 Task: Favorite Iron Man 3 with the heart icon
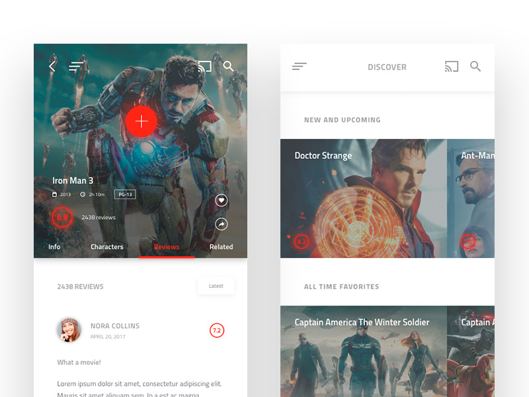[222, 200]
